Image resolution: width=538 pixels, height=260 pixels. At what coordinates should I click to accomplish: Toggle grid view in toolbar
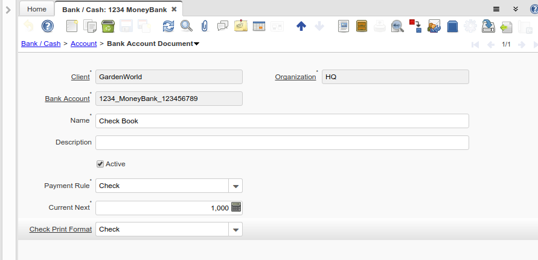coord(258,26)
